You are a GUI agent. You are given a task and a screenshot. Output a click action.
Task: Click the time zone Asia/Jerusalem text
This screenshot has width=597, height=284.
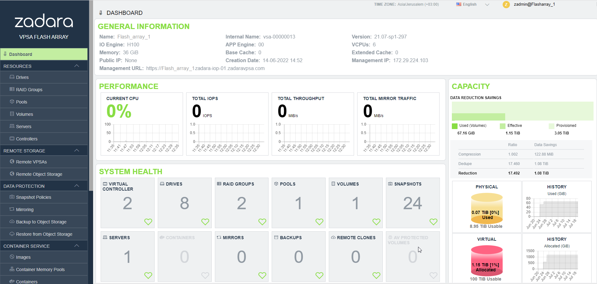(x=418, y=4)
